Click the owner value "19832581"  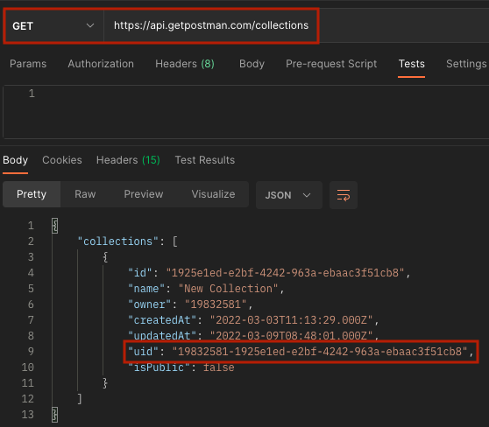(216, 304)
